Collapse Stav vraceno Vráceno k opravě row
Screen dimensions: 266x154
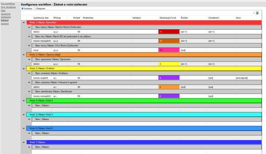click(29, 82)
